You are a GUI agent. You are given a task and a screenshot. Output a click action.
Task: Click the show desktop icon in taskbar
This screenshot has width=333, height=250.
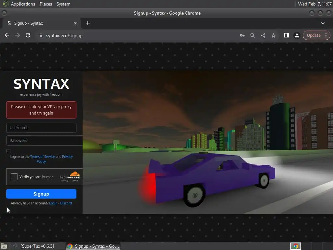pyautogui.click(x=4, y=246)
